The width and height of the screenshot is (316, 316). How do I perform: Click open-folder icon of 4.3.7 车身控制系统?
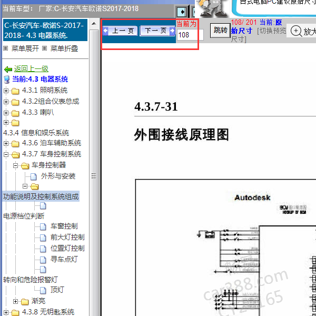tap(15, 155)
